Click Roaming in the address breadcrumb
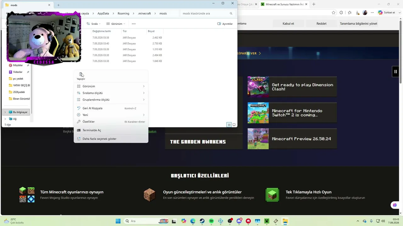This screenshot has width=403, height=226. 123,13
